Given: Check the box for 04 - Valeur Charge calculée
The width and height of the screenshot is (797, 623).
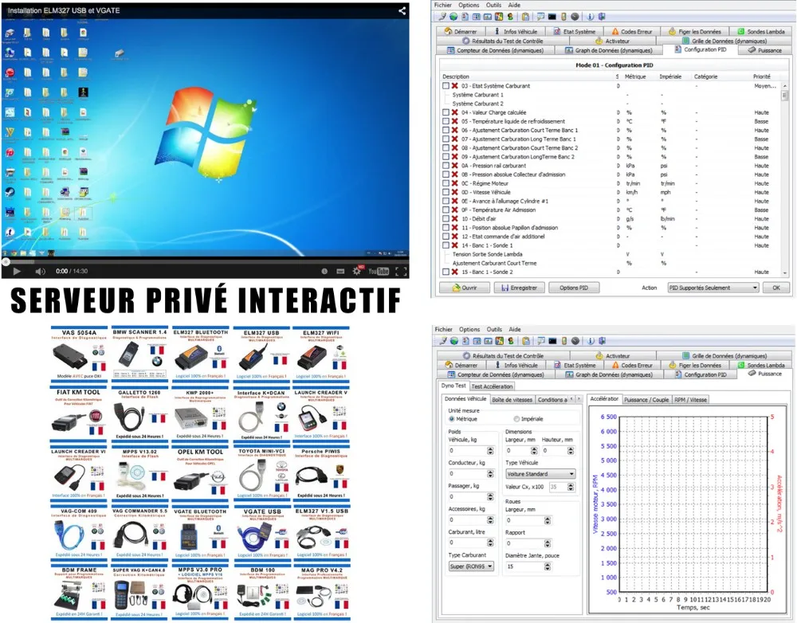Looking at the screenshot, I should 446,112.
